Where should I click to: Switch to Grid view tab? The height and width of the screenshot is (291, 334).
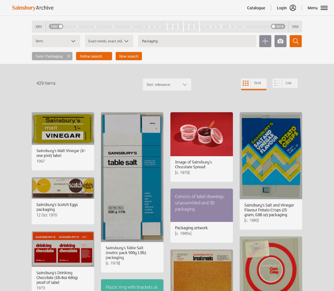click(254, 84)
